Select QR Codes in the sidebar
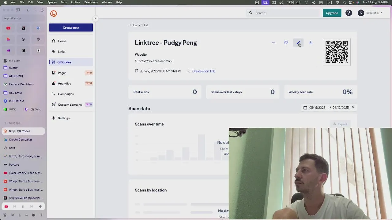The image size is (392, 220). 71,62
